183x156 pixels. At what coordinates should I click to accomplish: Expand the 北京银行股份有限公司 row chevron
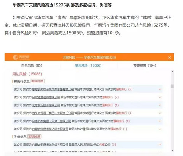(x=160, y=105)
